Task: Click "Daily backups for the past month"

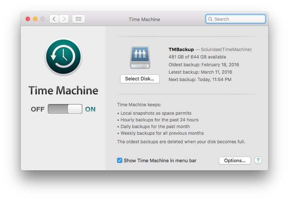Action: point(155,127)
